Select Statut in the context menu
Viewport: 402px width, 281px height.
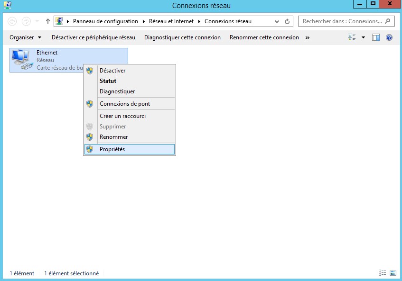(108, 81)
